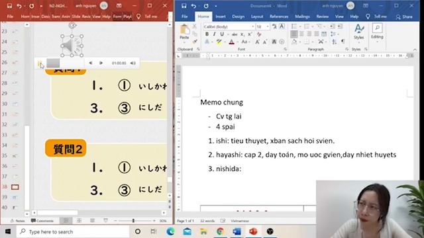Open Word Review tab

323,17
